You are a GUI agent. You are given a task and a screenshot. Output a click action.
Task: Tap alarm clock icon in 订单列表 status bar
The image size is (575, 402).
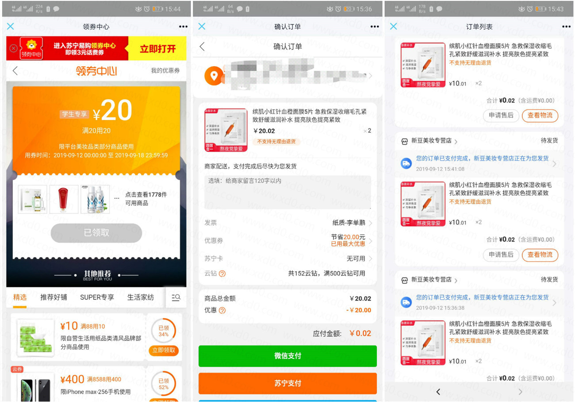tap(529, 9)
